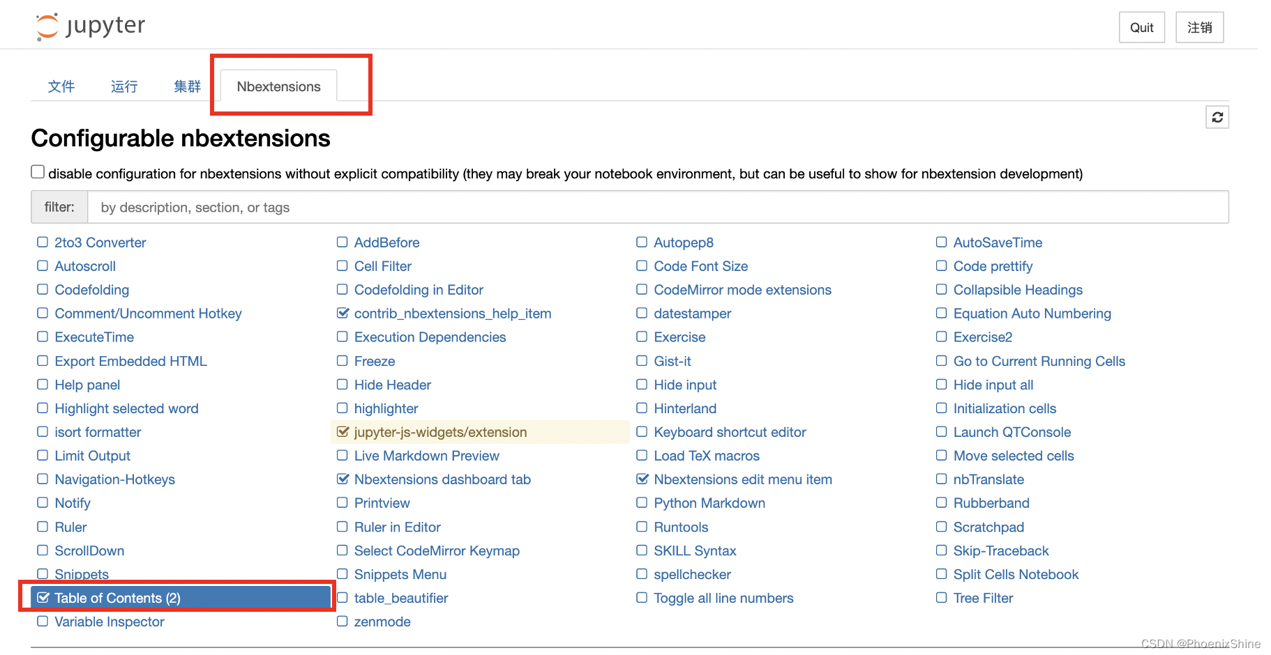Open Codefolding in Editor extension
Viewport: 1271px width, 655px height.
(419, 290)
